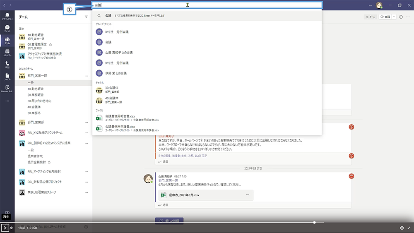Open more options for PRJ_【臨時】XYZ社WFシステム提案

tap(86, 143)
